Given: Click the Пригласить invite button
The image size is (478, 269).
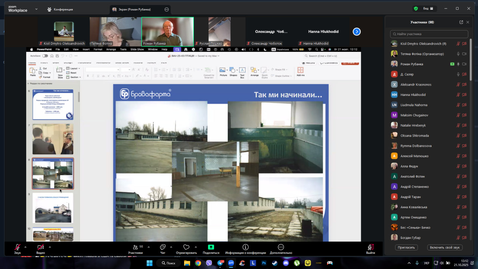Looking at the screenshot, I should 406,247.
